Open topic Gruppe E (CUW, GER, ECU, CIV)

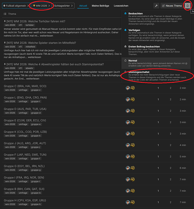[x=25, y=120]
